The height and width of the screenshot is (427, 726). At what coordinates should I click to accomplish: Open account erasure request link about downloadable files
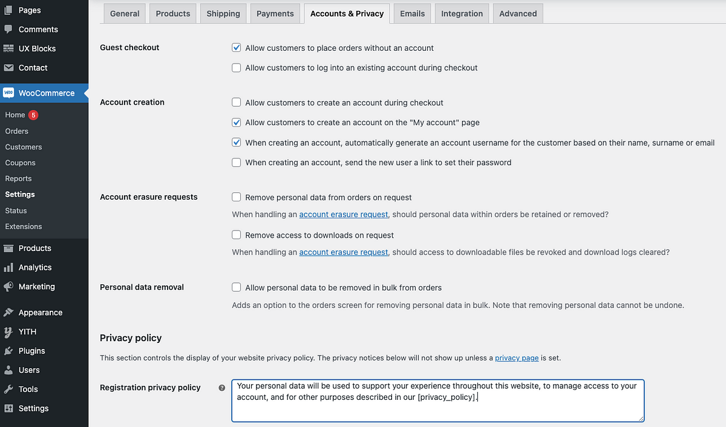[344, 252]
